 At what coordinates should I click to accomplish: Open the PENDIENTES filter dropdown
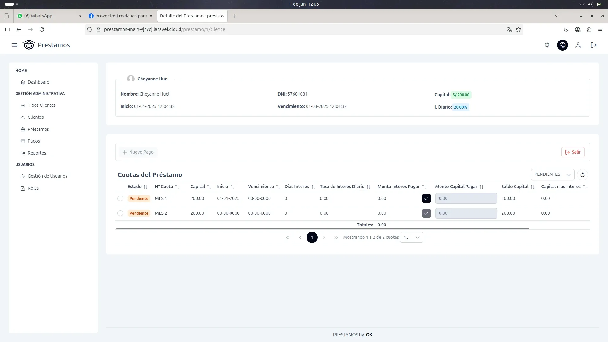click(553, 174)
